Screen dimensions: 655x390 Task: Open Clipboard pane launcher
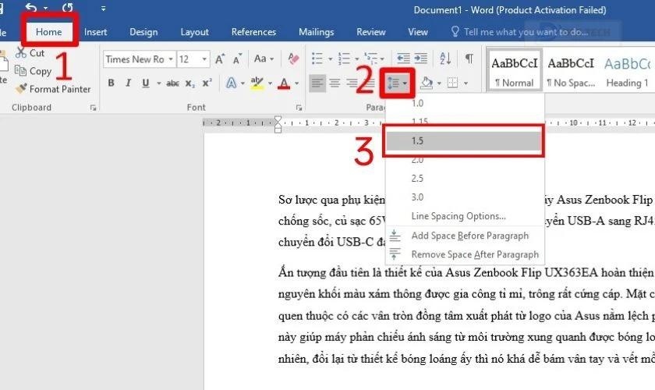click(x=93, y=108)
